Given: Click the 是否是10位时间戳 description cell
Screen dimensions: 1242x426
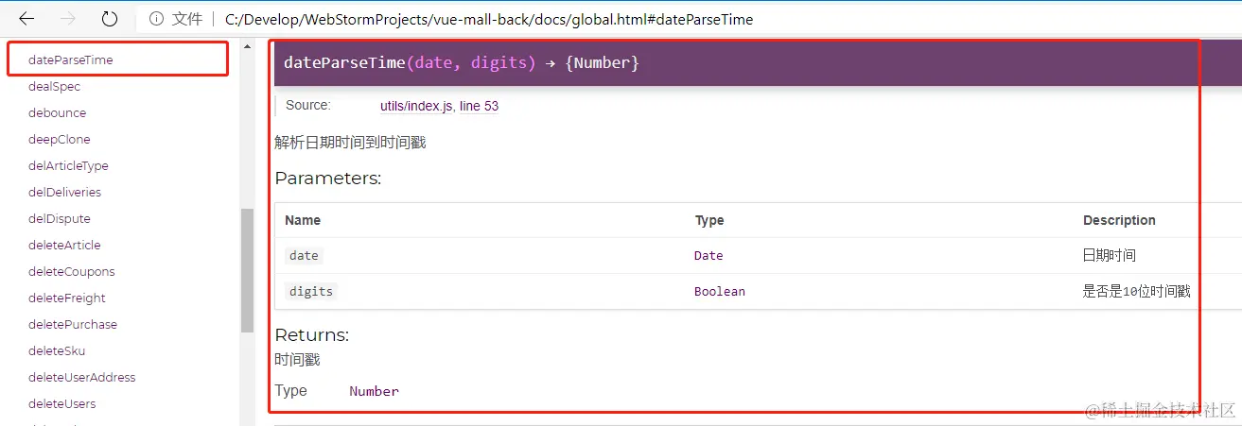Looking at the screenshot, I should [1136, 291].
